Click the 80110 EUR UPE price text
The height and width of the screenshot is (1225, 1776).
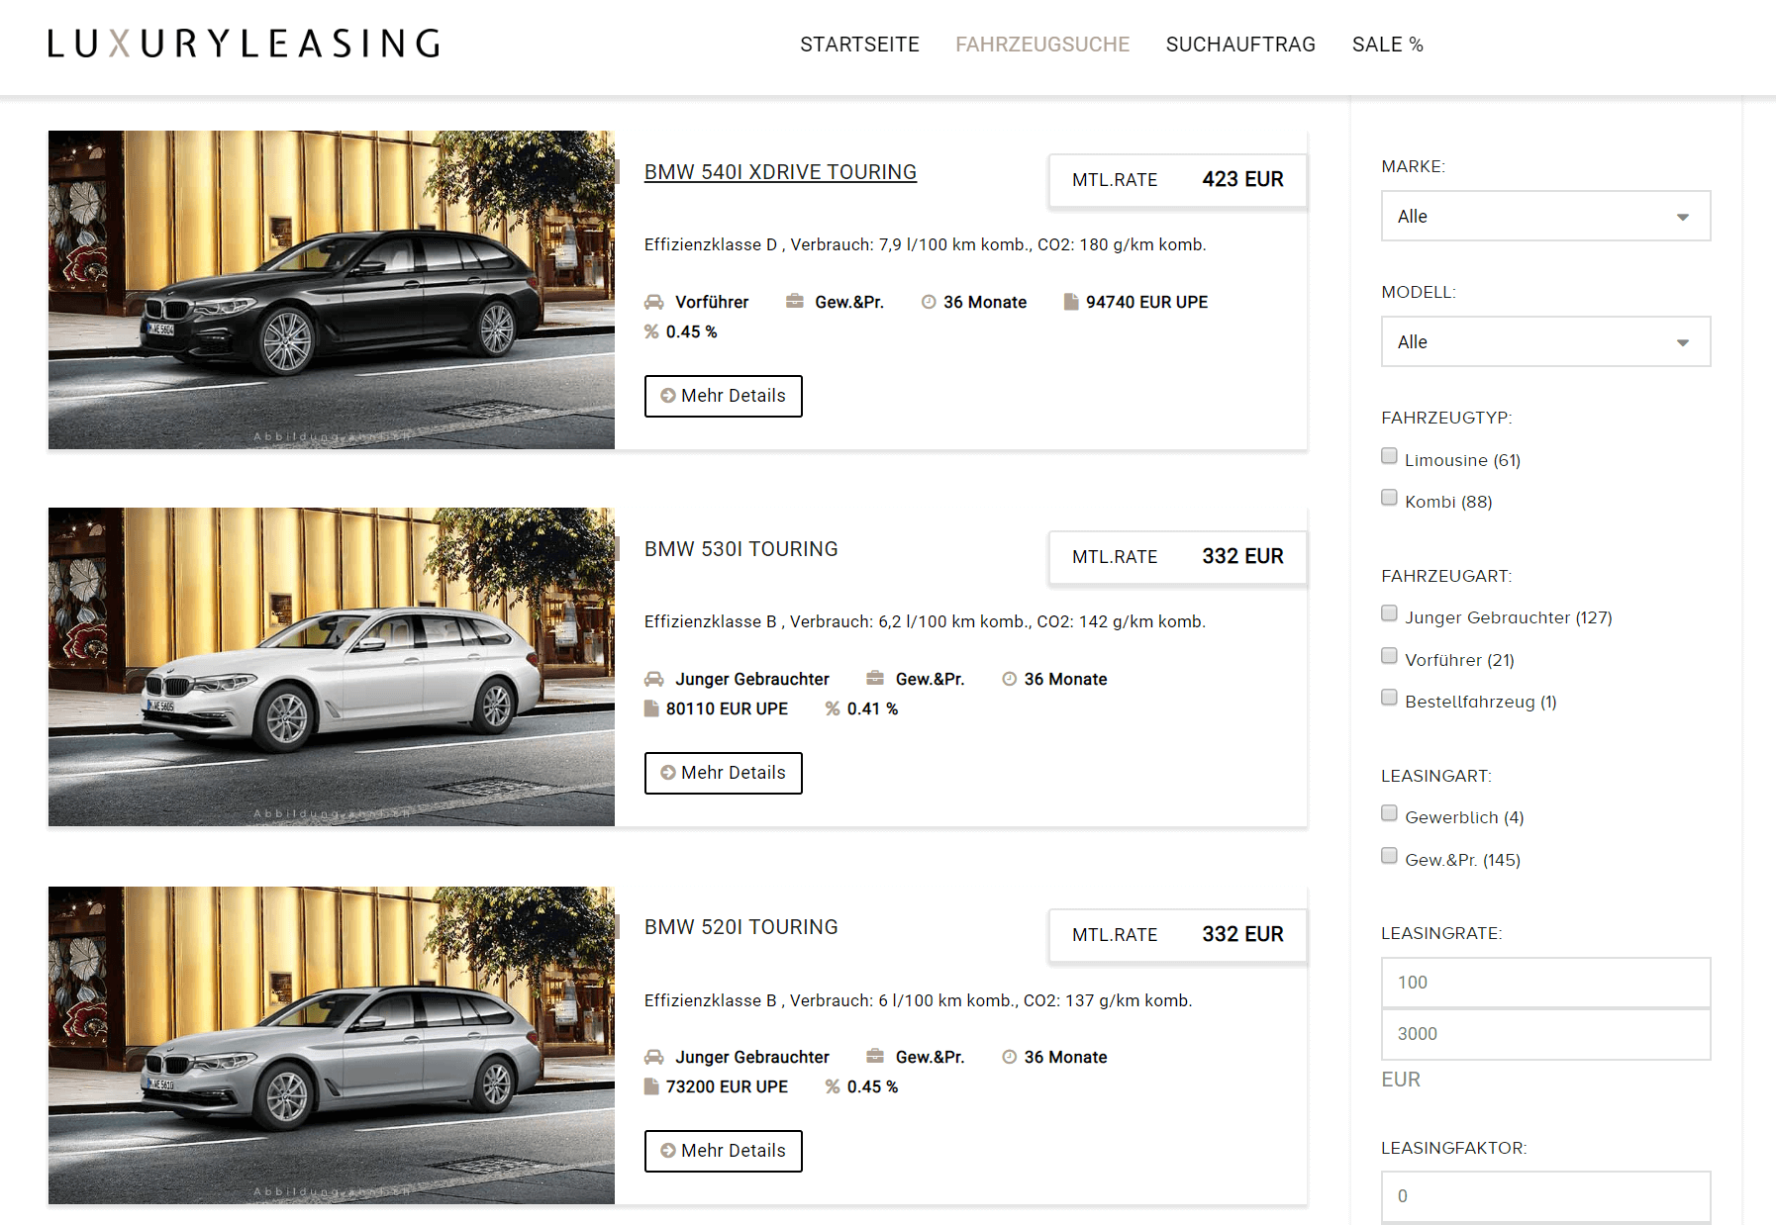pyautogui.click(x=727, y=708)
